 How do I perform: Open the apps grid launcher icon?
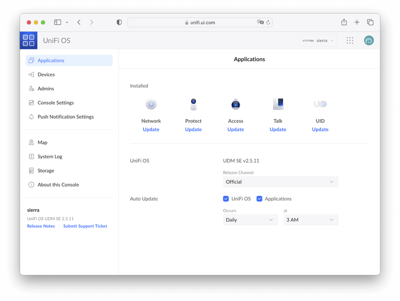350,40
